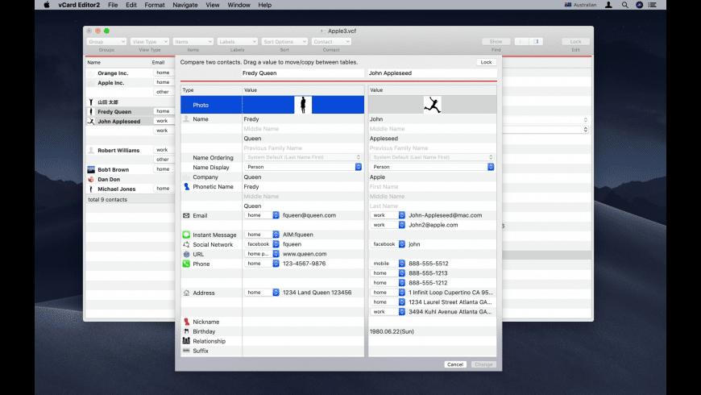Click the user account icon in menu bar

[x=608, y=5]
